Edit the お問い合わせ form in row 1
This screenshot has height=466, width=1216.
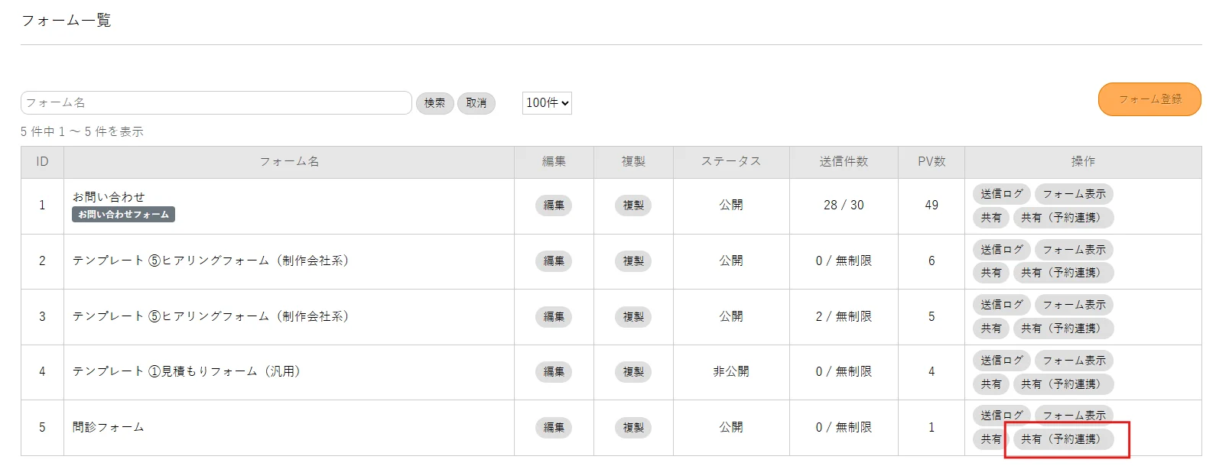pos(553,205)
